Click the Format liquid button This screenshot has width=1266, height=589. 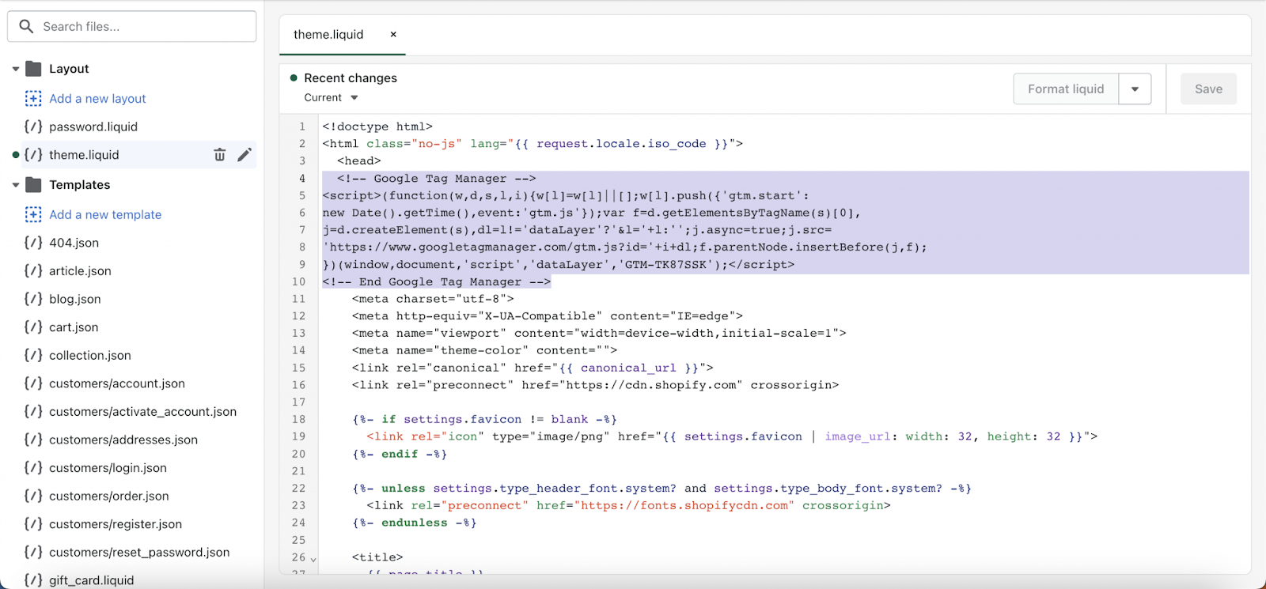pos(1066,89)
